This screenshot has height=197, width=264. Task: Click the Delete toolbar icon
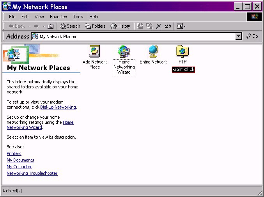tap(158, 26)
